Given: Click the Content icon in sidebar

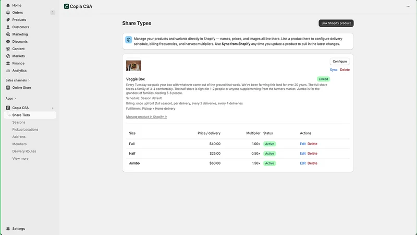Looking at the screenshot, I should point(8,49).
